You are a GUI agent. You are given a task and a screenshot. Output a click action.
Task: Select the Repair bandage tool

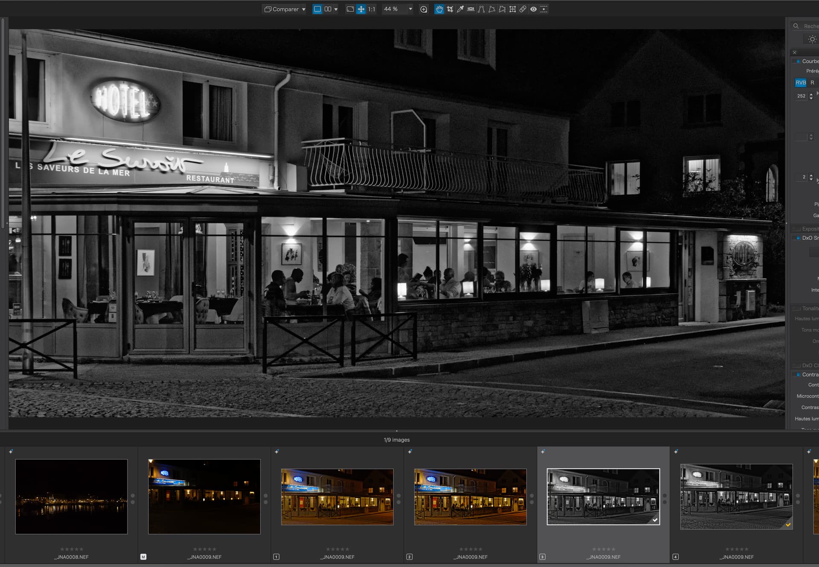tap(523, 9)
